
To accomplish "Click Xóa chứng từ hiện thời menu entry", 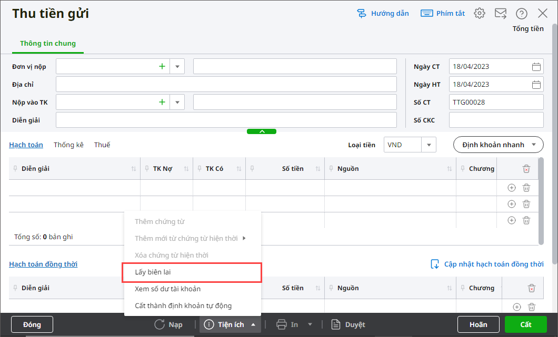I will pyautogui.click(x=193, y=255).
